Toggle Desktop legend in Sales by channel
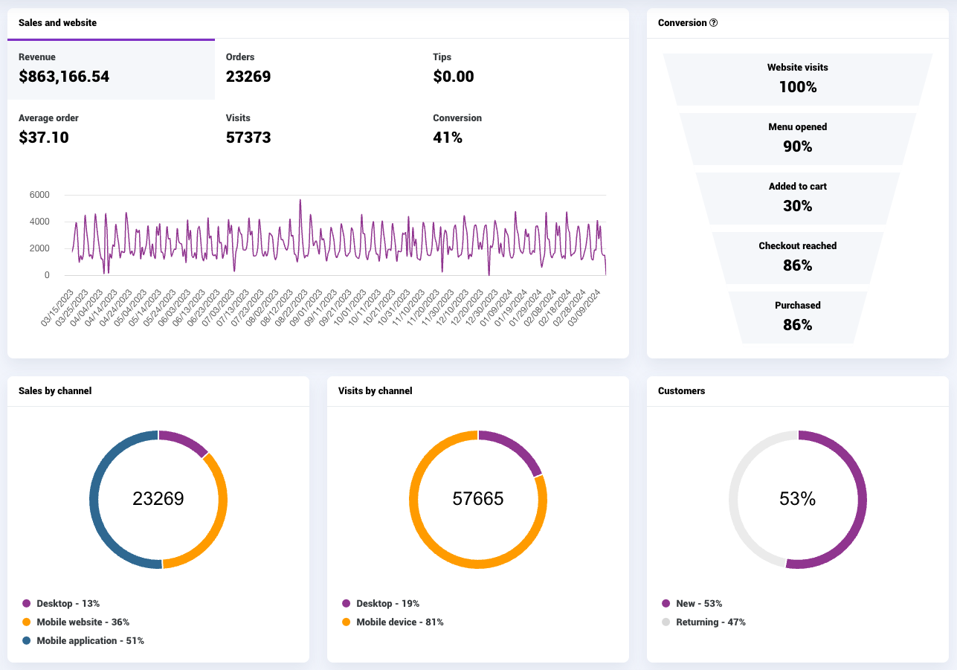The height and width of the screenshot is (670, 957). pos(61,604)
